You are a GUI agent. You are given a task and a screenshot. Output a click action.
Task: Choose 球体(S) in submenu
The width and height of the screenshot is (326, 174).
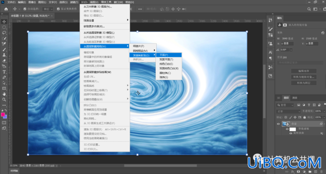pyautogui.click(x=169, y=77)
